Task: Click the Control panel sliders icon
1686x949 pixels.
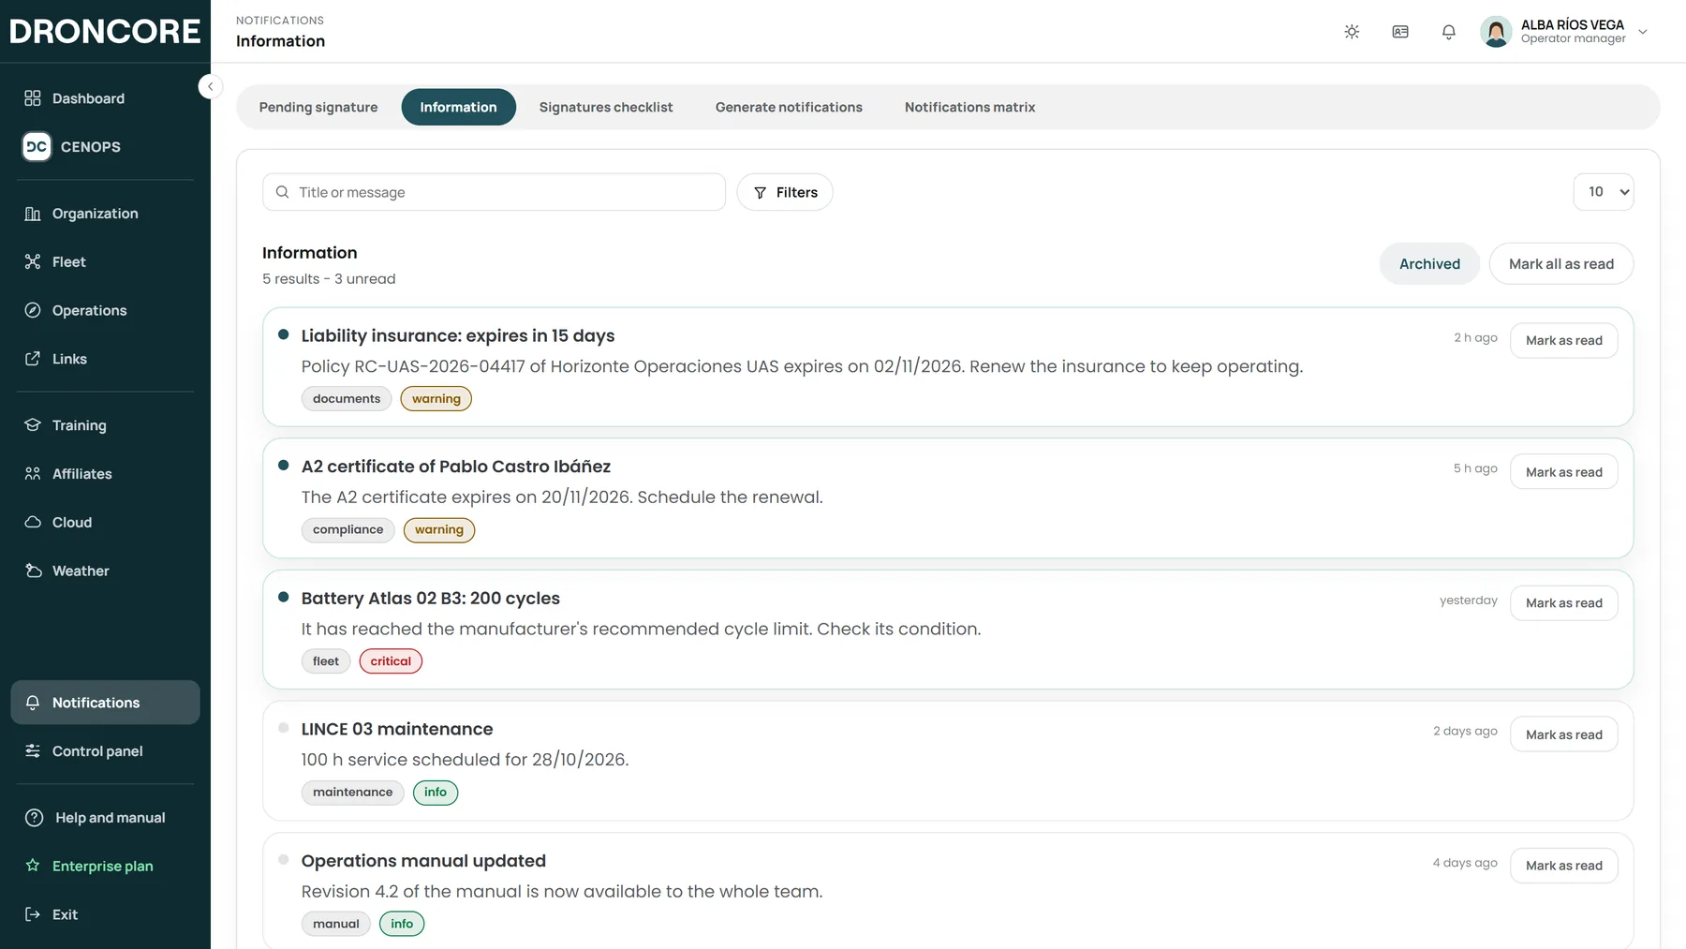Action: pos(33,751)
